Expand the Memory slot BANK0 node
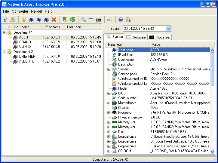Image resolution: width=218 pixels, height=163 pixels. [x=109, y=122]
